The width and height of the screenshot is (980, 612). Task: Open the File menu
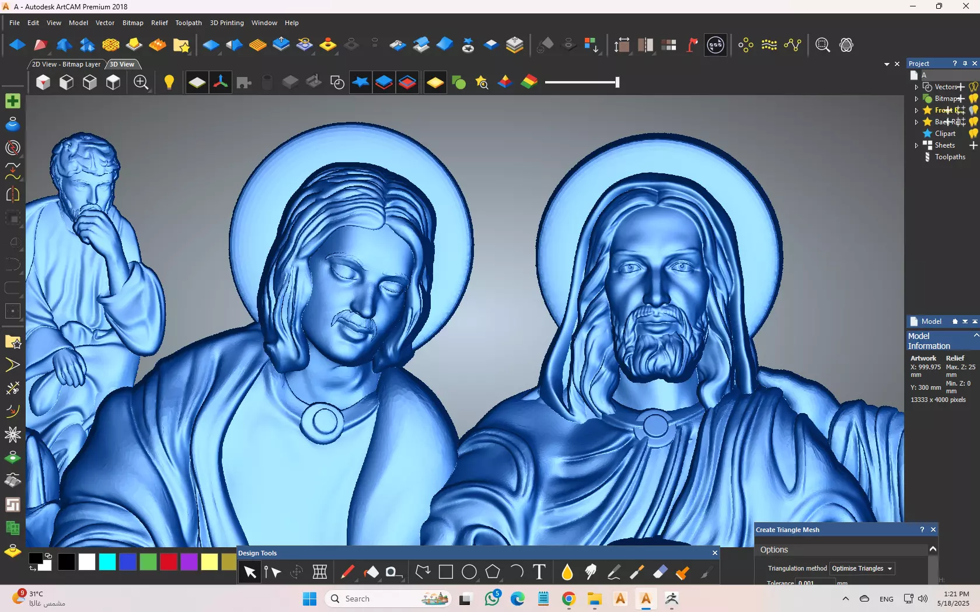pyautogui.click(x=15, y=23)
